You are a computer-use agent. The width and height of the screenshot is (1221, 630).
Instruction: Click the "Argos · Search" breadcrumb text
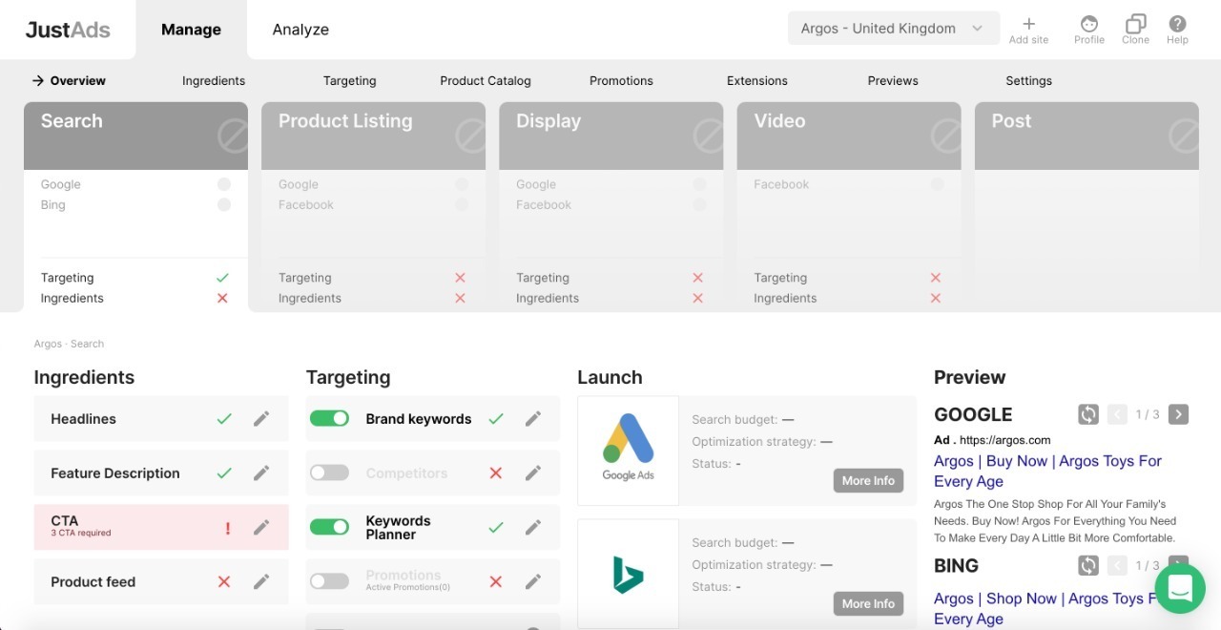pos(69,344)
